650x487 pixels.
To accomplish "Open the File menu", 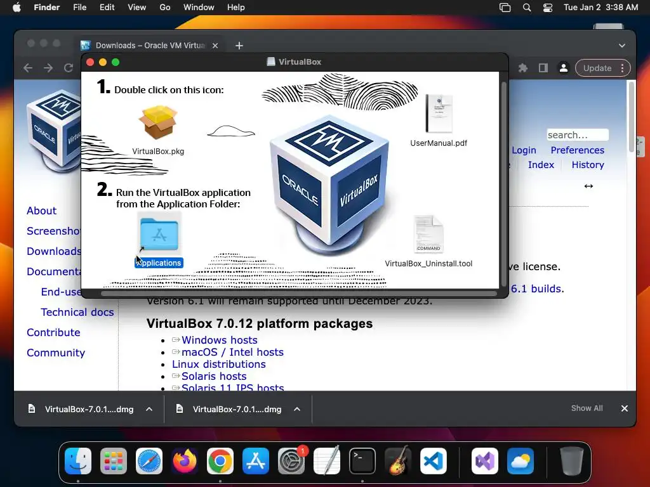I will (x=79, y=8).
